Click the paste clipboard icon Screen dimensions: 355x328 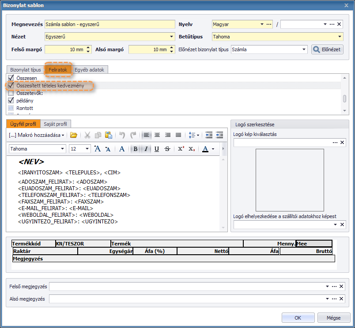(108, 135)
